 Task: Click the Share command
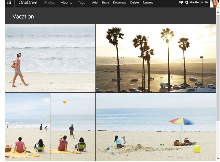(x=105, y=2)
